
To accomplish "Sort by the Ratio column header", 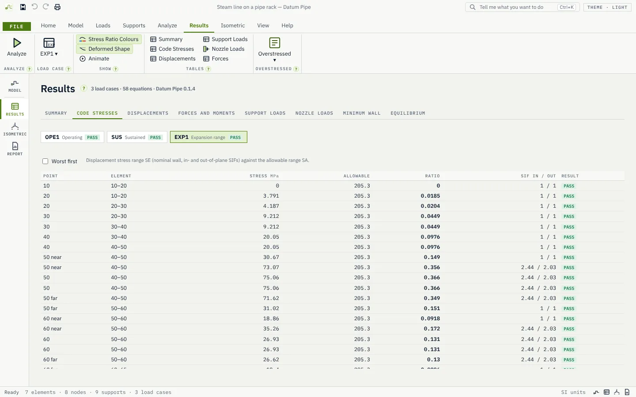I will coord(432,176).
